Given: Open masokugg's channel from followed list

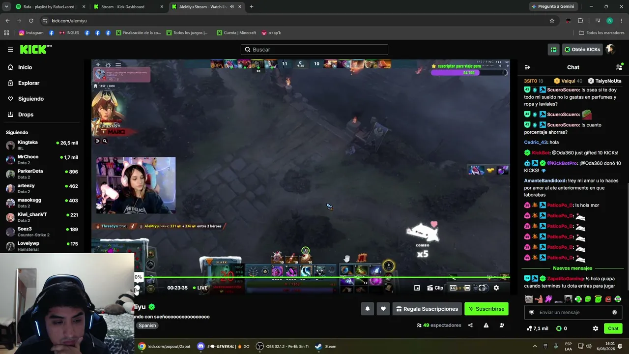Looking at the screenshot, I should tap(42, 203).
